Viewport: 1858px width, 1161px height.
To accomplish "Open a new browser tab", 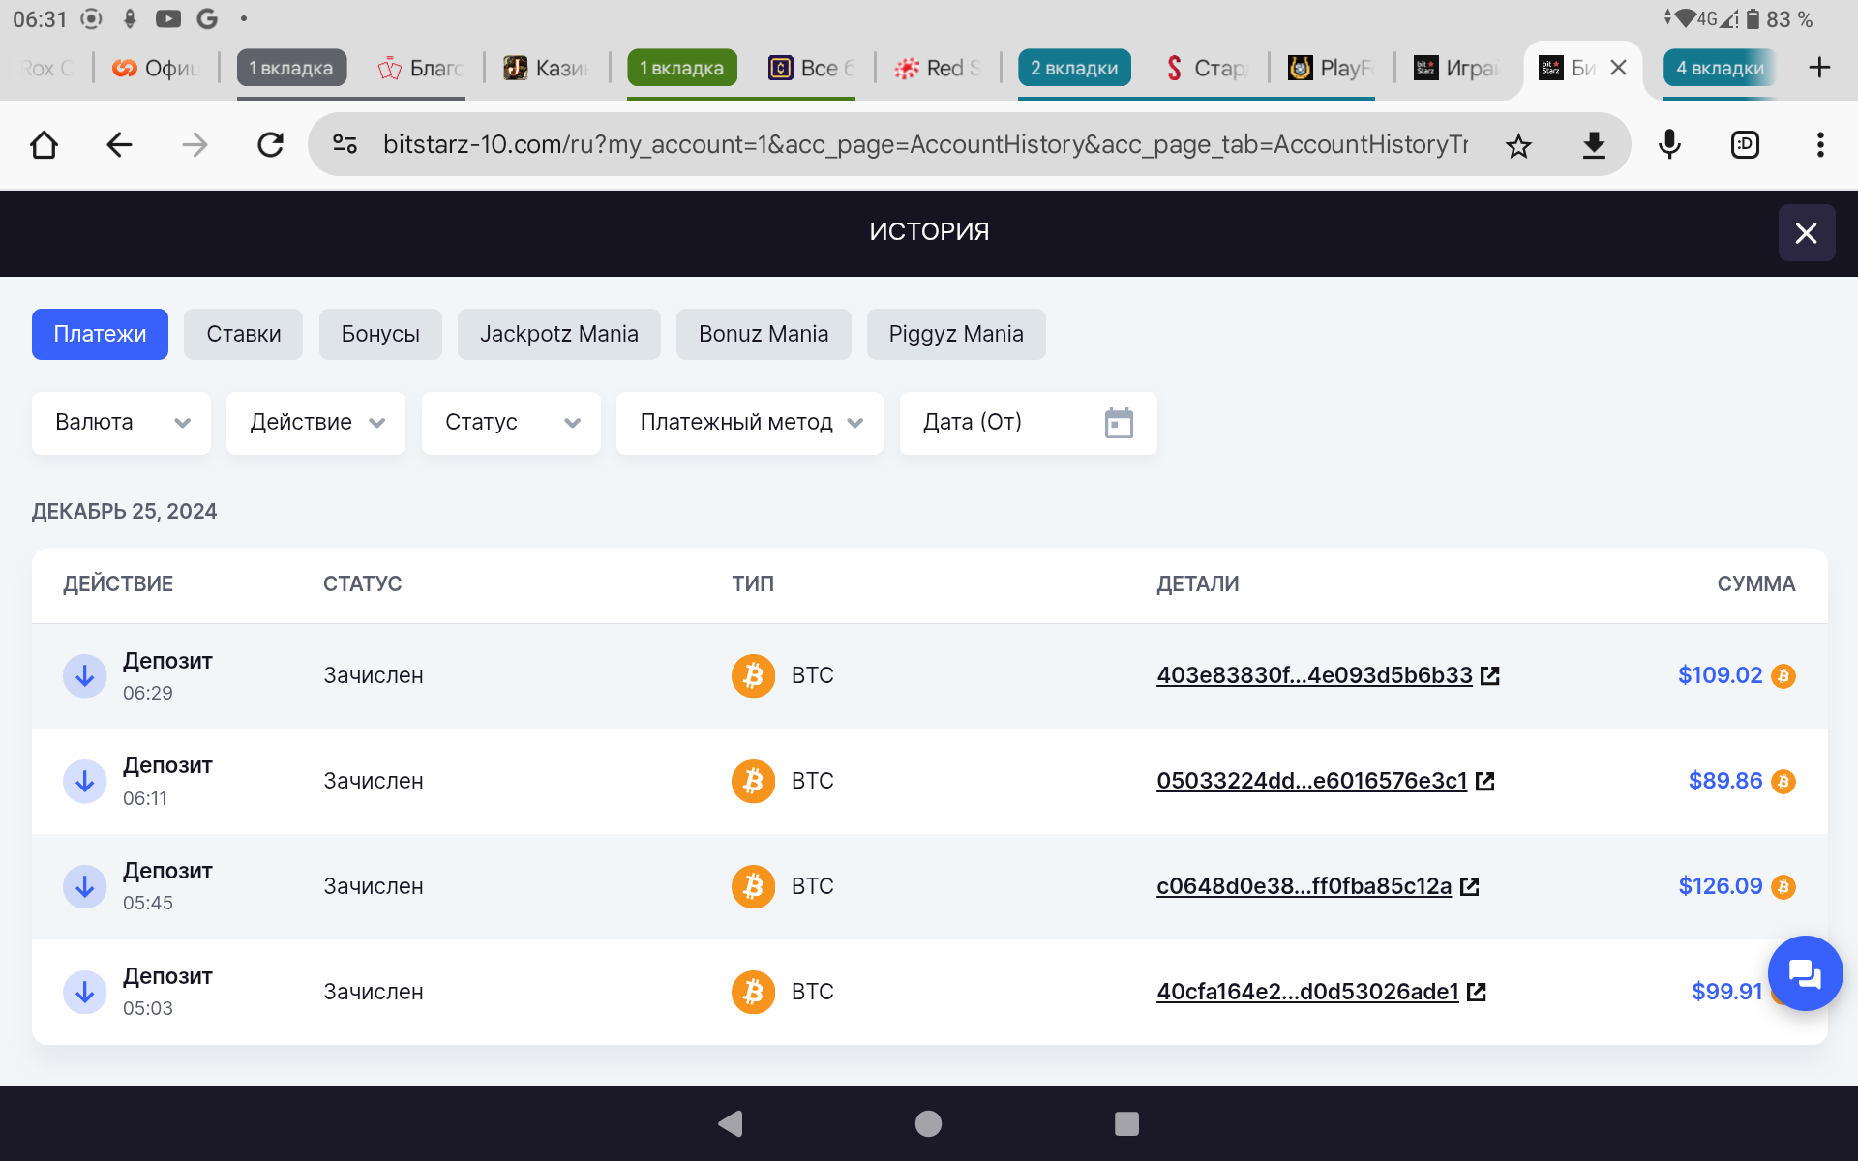I will (1818, 68).
